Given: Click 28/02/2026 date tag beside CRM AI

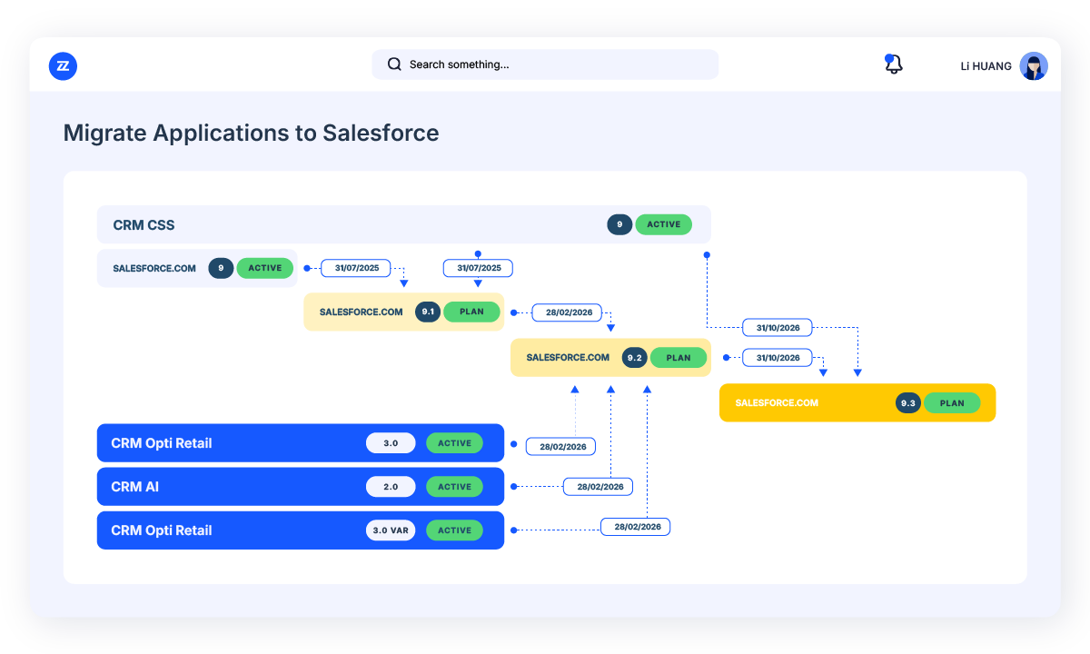Looking at the screenshot, I should pyautogui.click(x=599, y=487).
